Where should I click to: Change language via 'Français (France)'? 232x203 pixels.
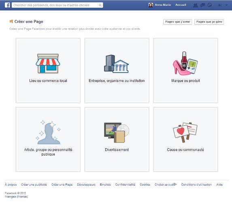coord(16,197)
